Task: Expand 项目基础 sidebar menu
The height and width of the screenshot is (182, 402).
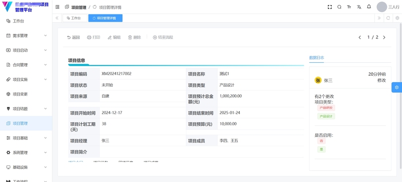Action: [26, 138]
